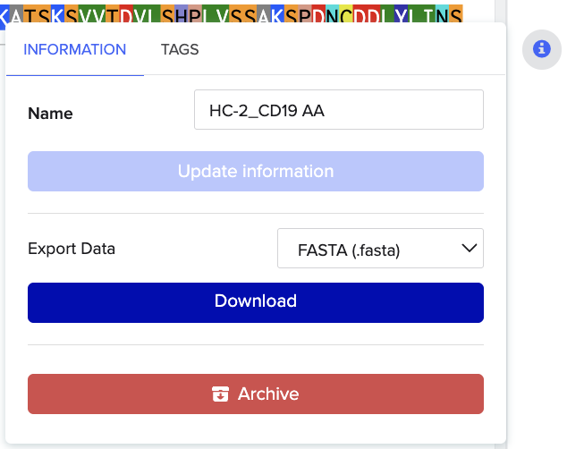Click the Name label text
This screenshot has width=567, height=449.
[x=50, y=114]
